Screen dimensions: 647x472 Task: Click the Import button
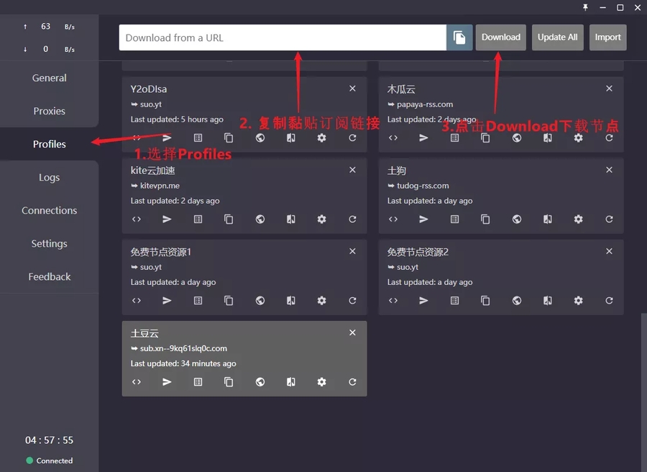(607, 37)
